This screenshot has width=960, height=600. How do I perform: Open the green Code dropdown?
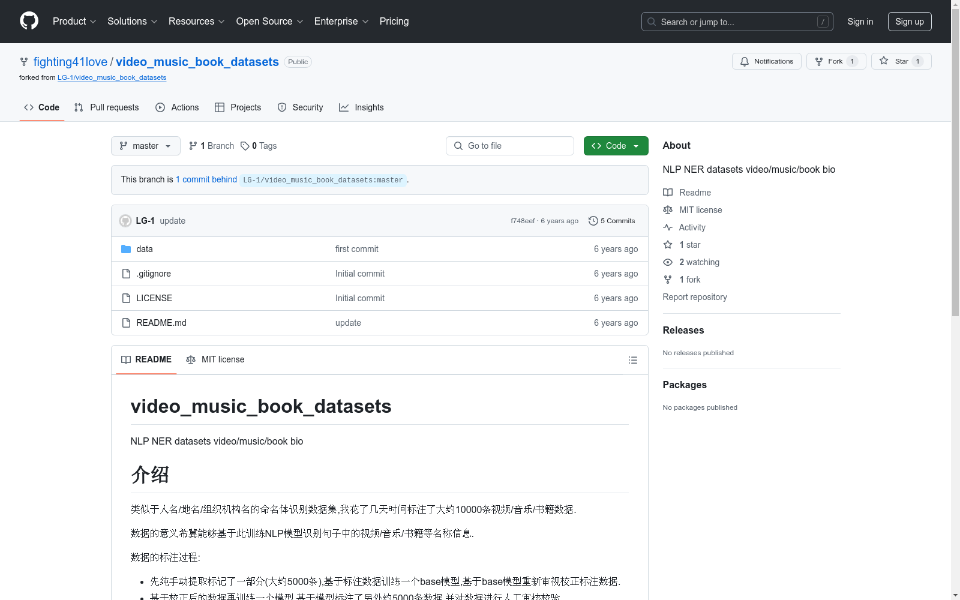(616, 146)
